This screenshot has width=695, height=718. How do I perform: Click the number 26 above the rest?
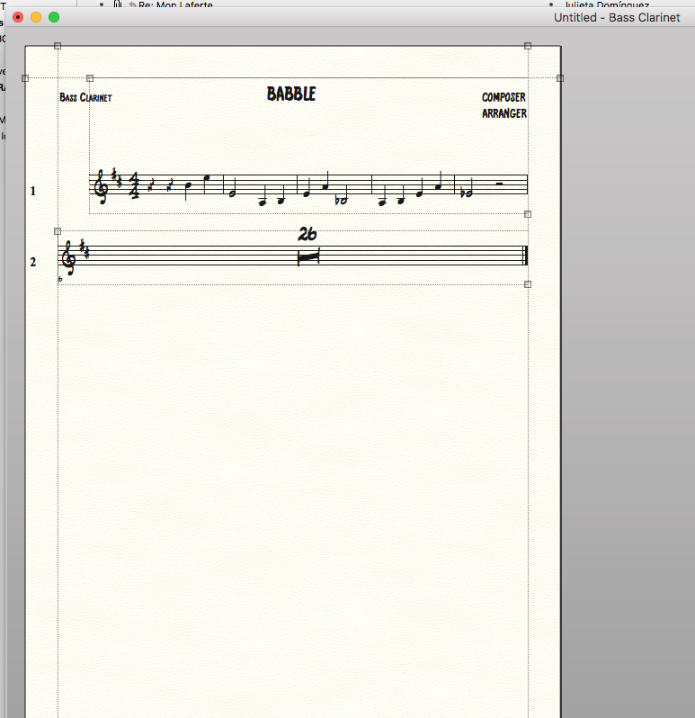307,234
